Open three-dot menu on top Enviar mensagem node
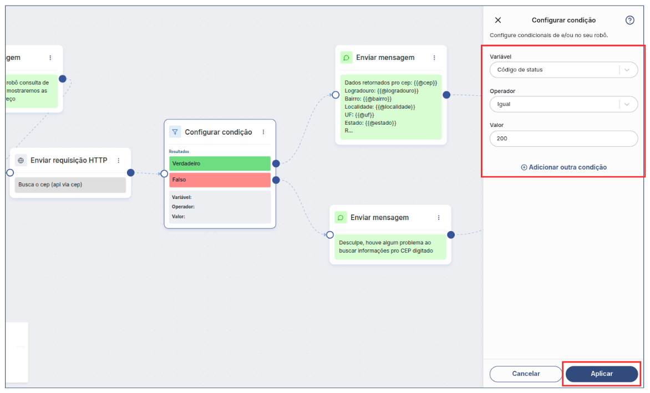Screen dimensions: 650x393 (x=434, y=58)
